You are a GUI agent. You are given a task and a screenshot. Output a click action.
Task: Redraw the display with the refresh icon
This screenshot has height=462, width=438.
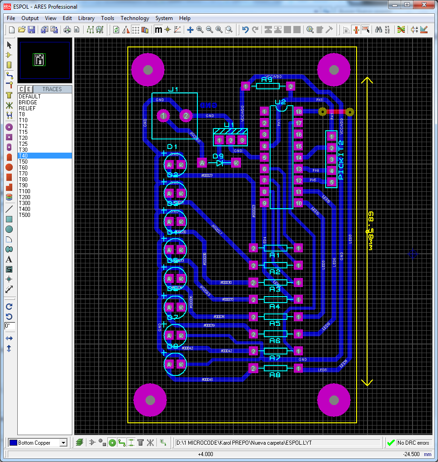click(116, 30)
